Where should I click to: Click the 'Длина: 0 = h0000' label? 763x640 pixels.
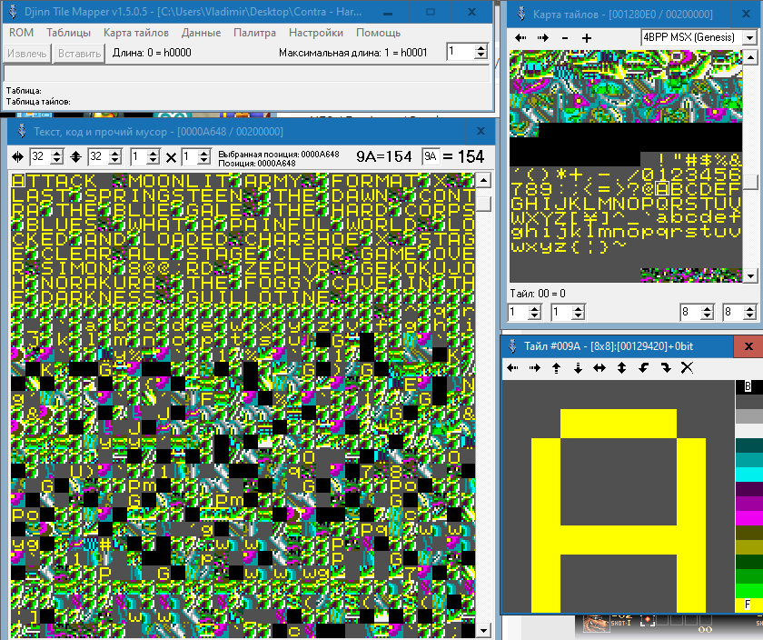coord(152,53)
